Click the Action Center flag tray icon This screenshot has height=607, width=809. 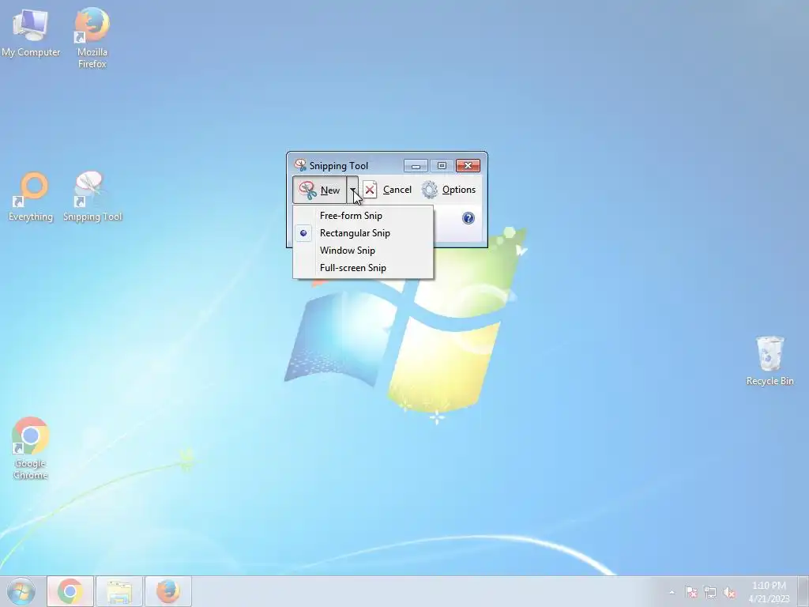[690, 592]
